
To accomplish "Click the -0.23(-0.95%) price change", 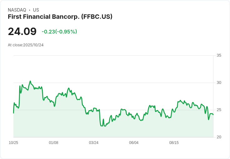I will (59, 32).
